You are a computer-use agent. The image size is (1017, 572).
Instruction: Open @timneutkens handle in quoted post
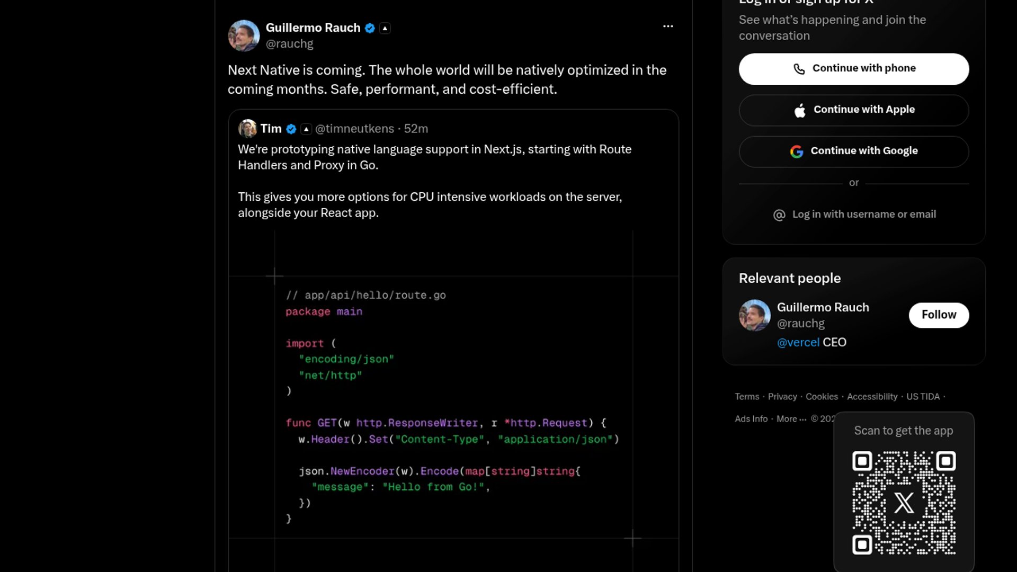[x=354, y=129]
